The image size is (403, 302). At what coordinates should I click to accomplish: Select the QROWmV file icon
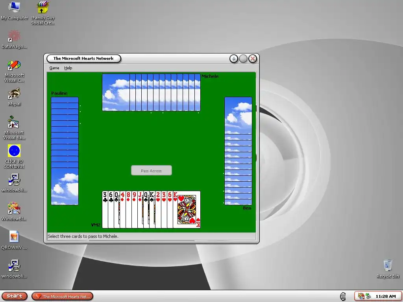coord(14,240)
